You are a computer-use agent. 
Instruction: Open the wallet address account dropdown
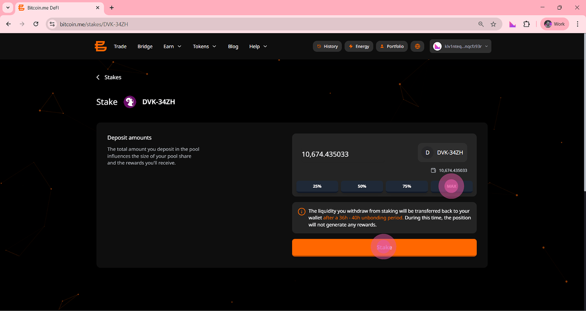pyautogui.click(x=460, y=46)
